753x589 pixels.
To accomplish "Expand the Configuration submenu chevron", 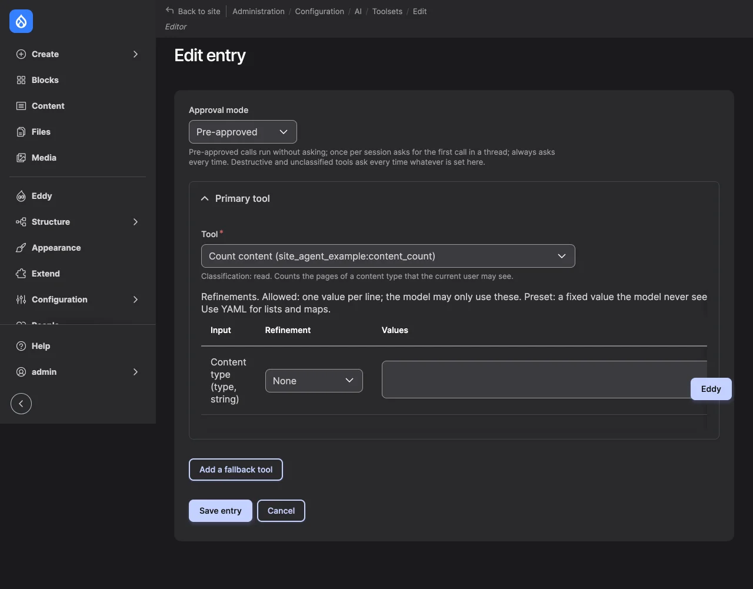I will pyautogui.click(x=135, y=300).
